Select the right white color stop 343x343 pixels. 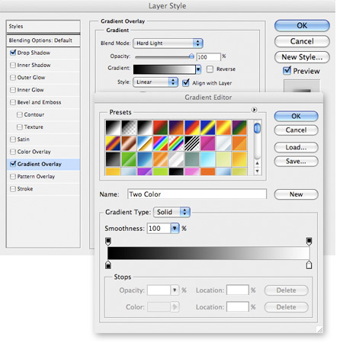309,264
